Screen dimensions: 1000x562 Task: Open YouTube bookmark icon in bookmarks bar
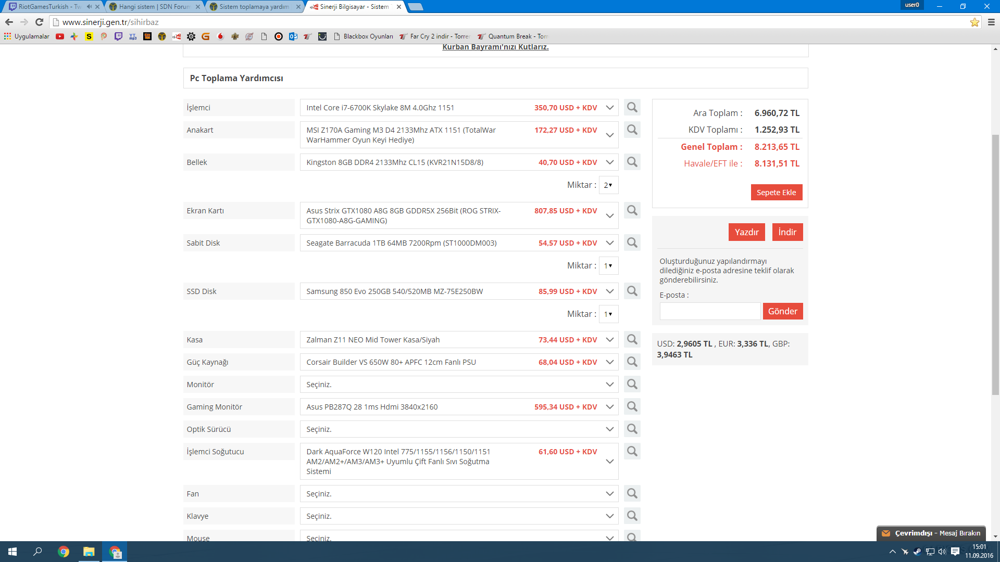[x=60, y=36]
